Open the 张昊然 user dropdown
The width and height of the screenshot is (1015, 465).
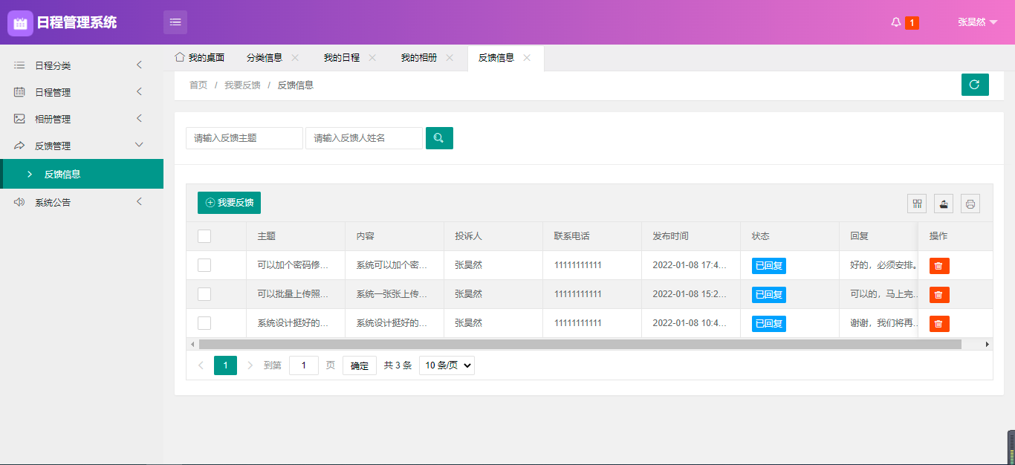click(977, 22)
